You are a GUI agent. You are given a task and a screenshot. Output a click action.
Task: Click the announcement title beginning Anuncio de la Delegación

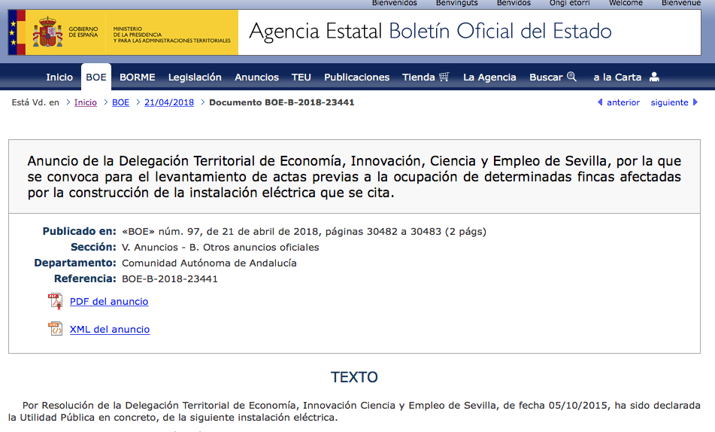point(354,177)
